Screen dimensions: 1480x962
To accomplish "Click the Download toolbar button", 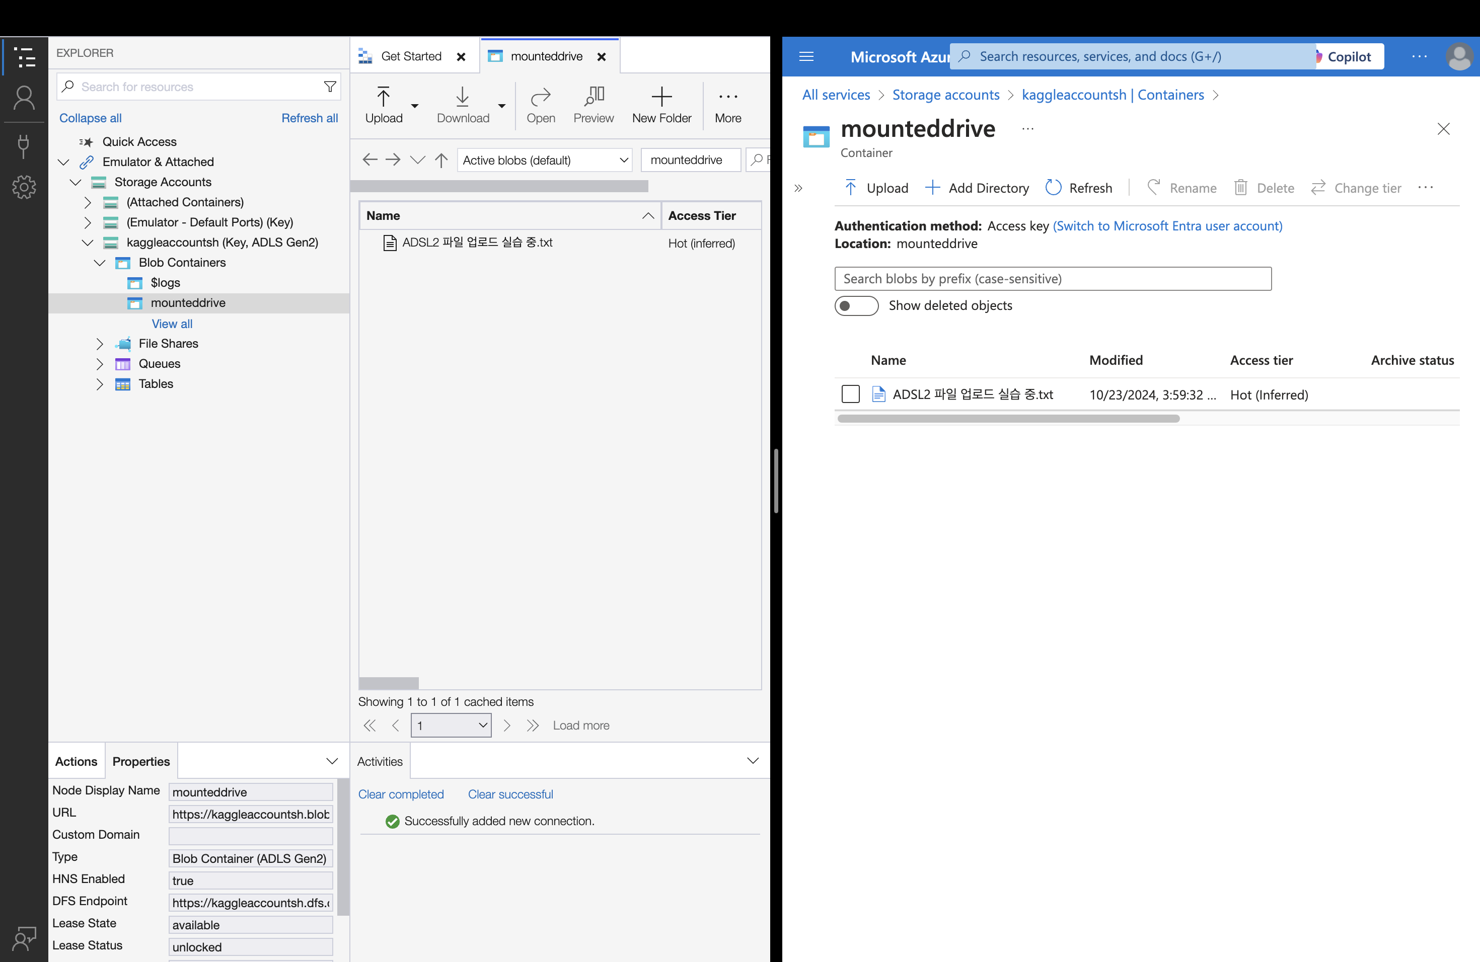I will pos(463,105).
